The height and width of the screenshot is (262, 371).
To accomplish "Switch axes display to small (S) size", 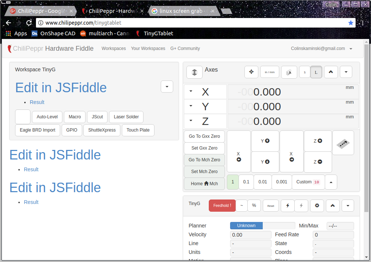I will (x=305, y=72).
